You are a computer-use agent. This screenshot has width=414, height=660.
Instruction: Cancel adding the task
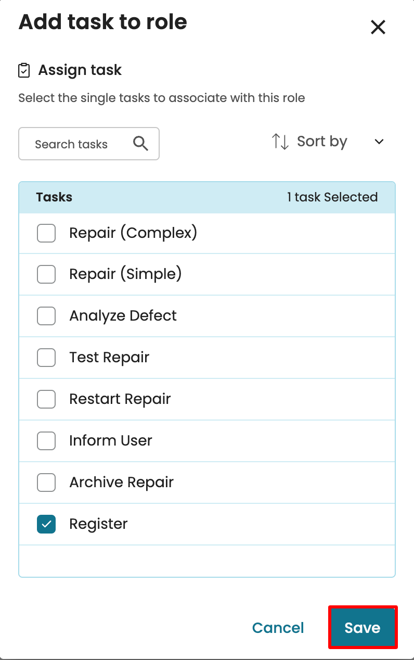click(x=278, y=628)
